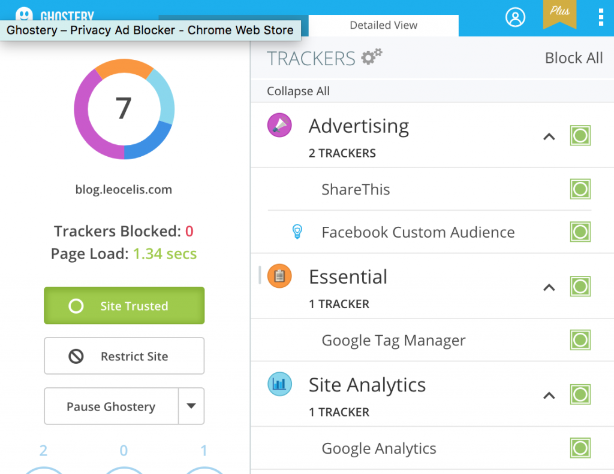Click the Restrict Site prohibition icon
The height and width of the screenshot is (474, 614).
(76, 356)
